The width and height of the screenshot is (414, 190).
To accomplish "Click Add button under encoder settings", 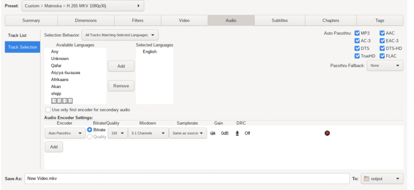I will 54,147.
